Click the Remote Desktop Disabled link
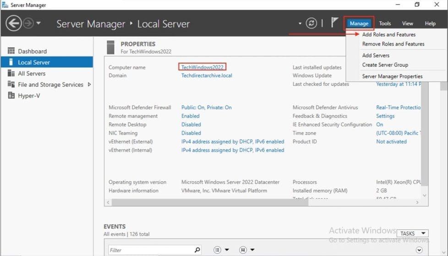448x256 pixels. coord(191,124)
